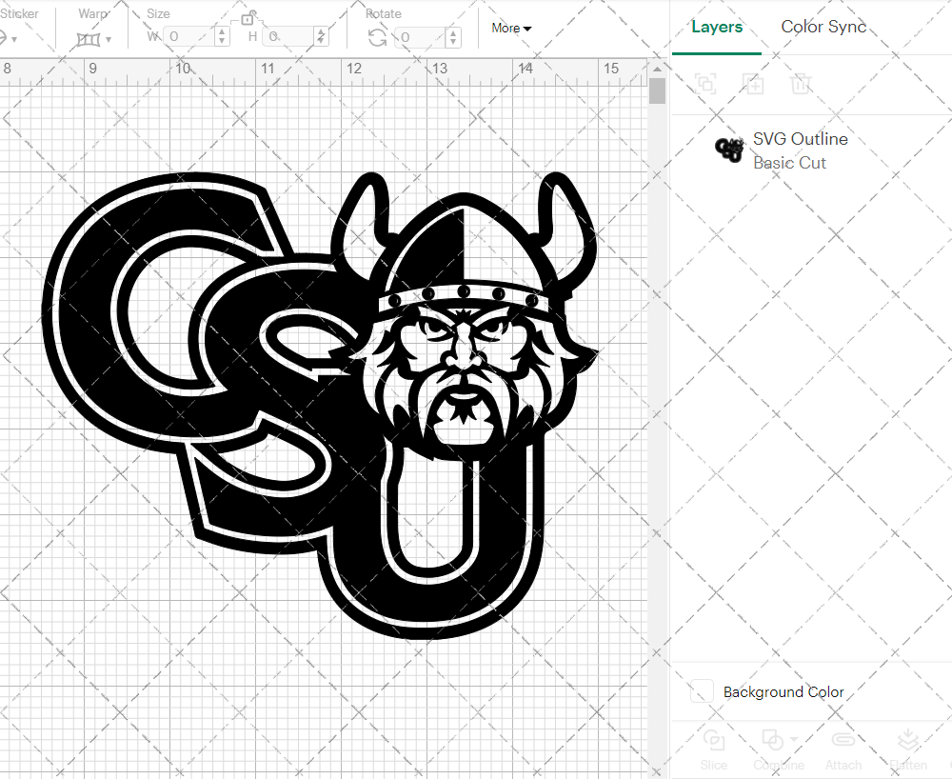Click the duplicate layer icon
Screen dimensions: 952x779
pos(753,84)
